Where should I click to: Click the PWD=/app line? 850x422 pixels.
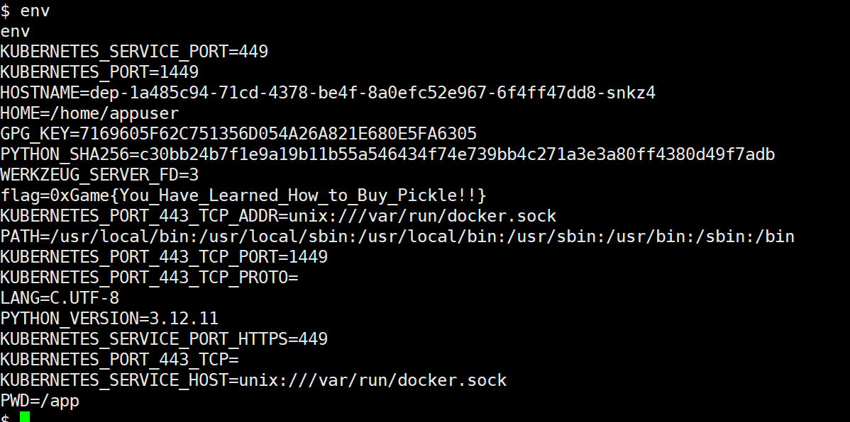pyautogui.click(x=40, y=401)
